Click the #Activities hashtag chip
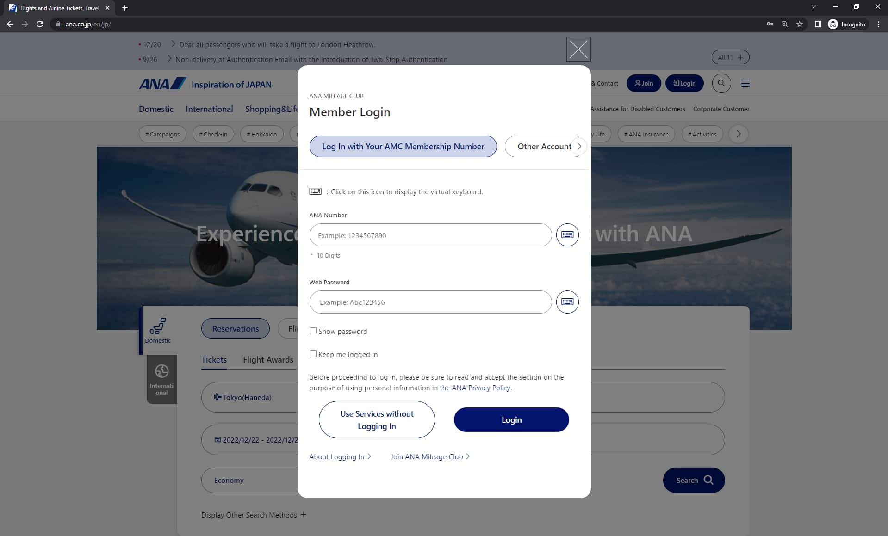888x536 pixels. [x=702, y=134]
